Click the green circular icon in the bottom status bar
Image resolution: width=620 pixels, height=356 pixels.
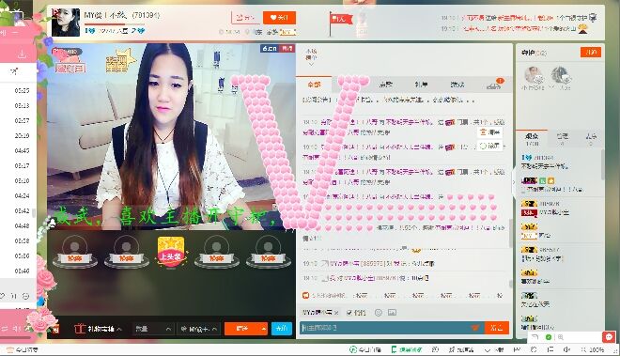pyautogui.click(x=352, y=349)
